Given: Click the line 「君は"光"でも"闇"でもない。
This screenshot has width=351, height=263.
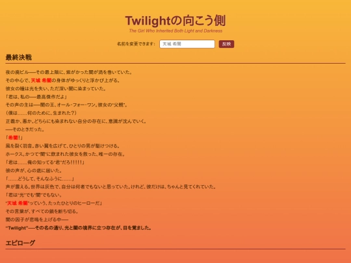Looking at the screenshot, I should [x=34, y=195].
